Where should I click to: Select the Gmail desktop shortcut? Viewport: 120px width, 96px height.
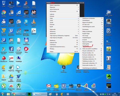point(49,87)
